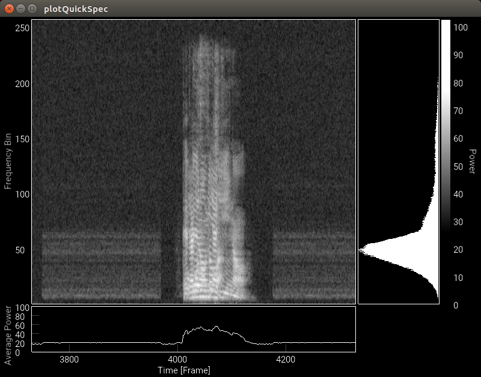Click the 70 label on the colorbar scale
Image resolution: width=481 pixels, height=377 pixels.
458,110
